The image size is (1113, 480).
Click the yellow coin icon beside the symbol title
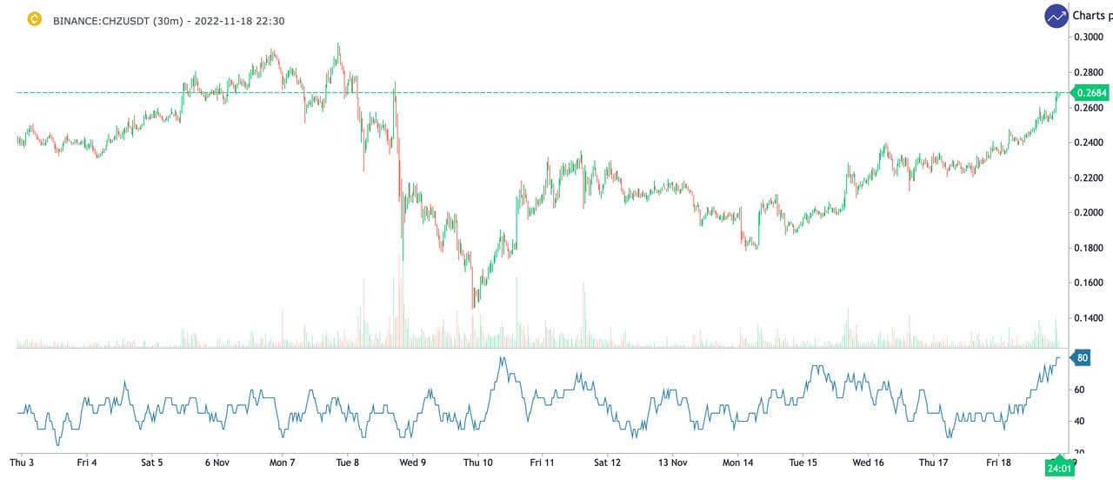click(35, 19)
